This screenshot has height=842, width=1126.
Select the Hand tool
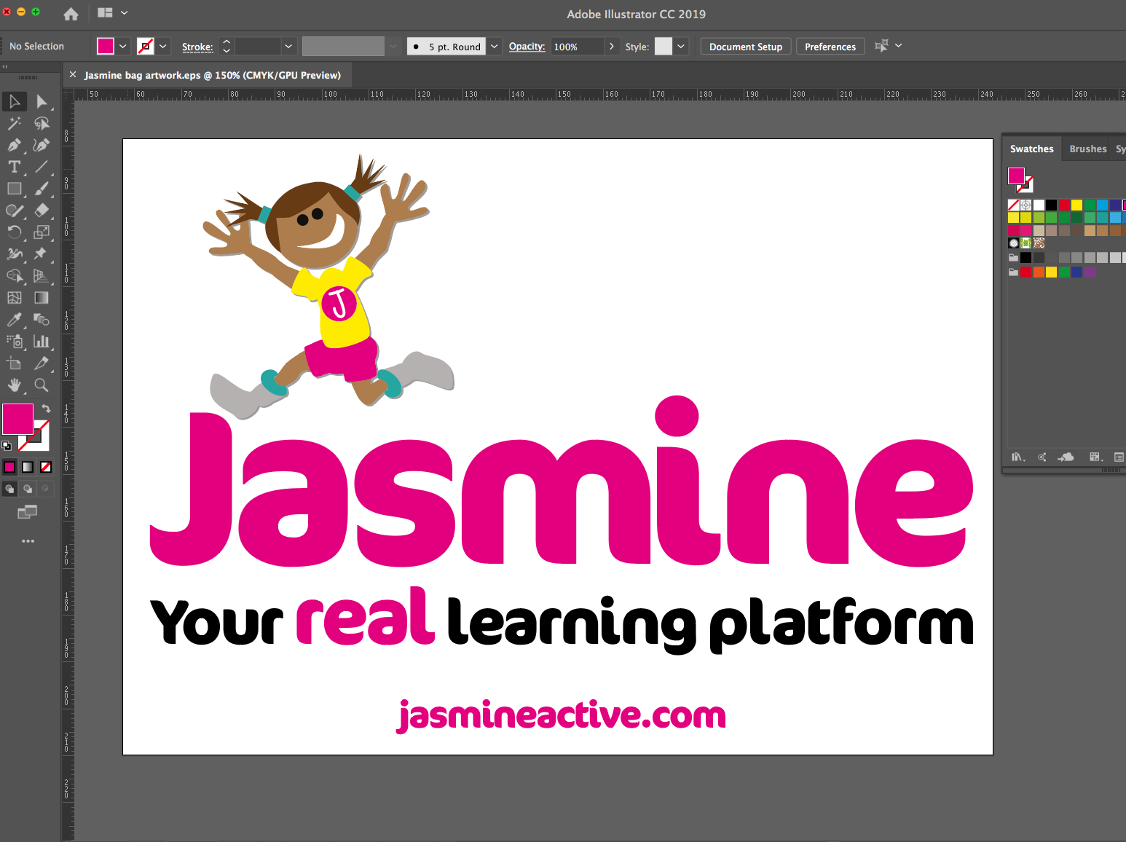14,385
